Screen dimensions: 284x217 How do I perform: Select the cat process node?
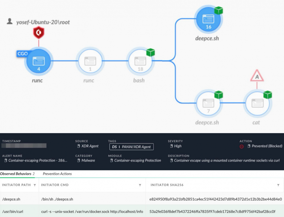pos(257,103)
